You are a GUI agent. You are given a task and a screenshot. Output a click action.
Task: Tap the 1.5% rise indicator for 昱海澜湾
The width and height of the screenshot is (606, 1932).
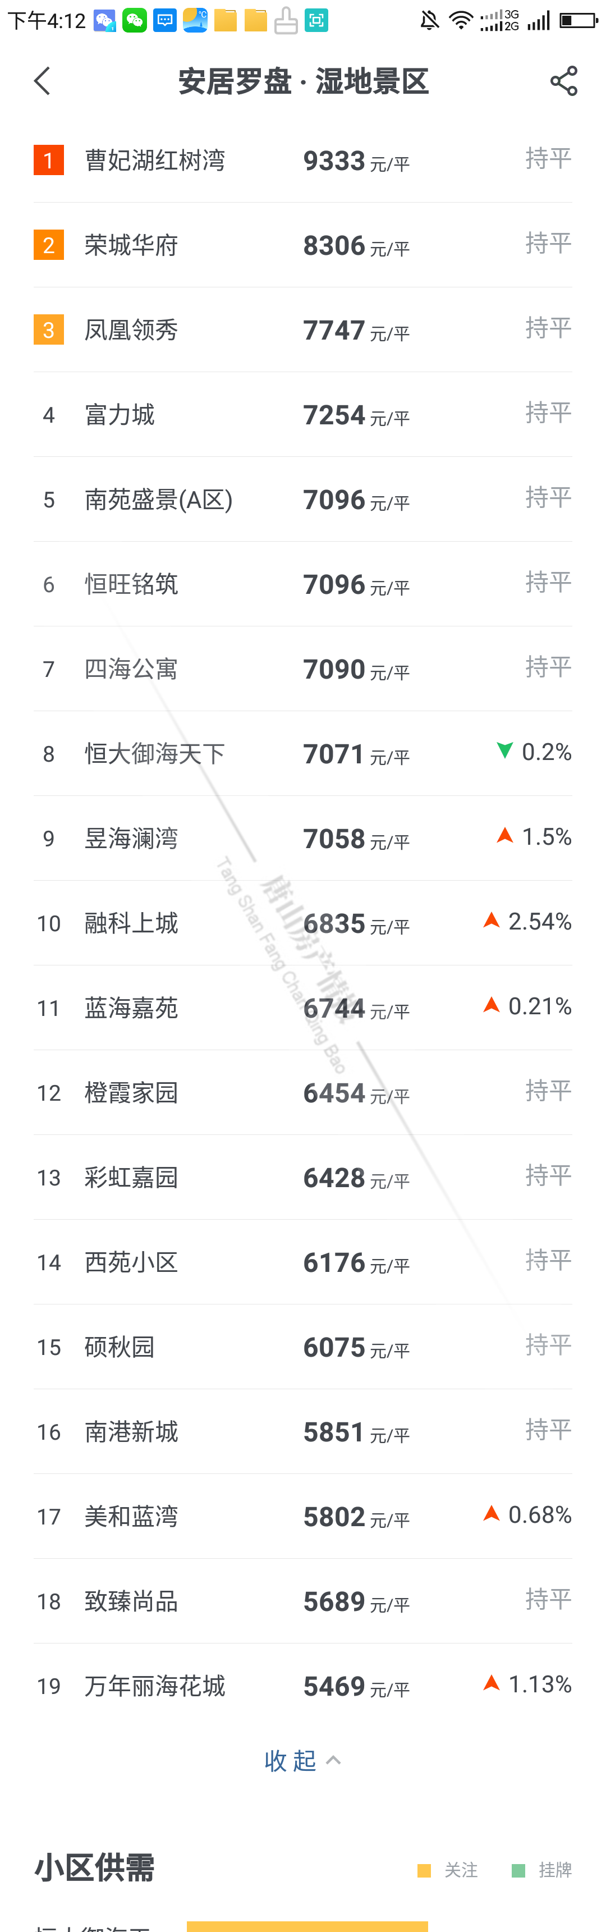click(534, 836)
